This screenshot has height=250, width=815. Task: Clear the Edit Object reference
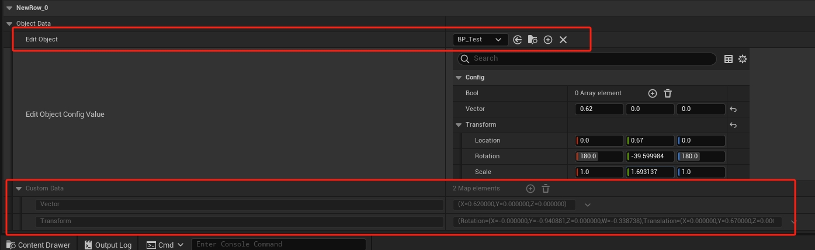click(x=563, y=40)
